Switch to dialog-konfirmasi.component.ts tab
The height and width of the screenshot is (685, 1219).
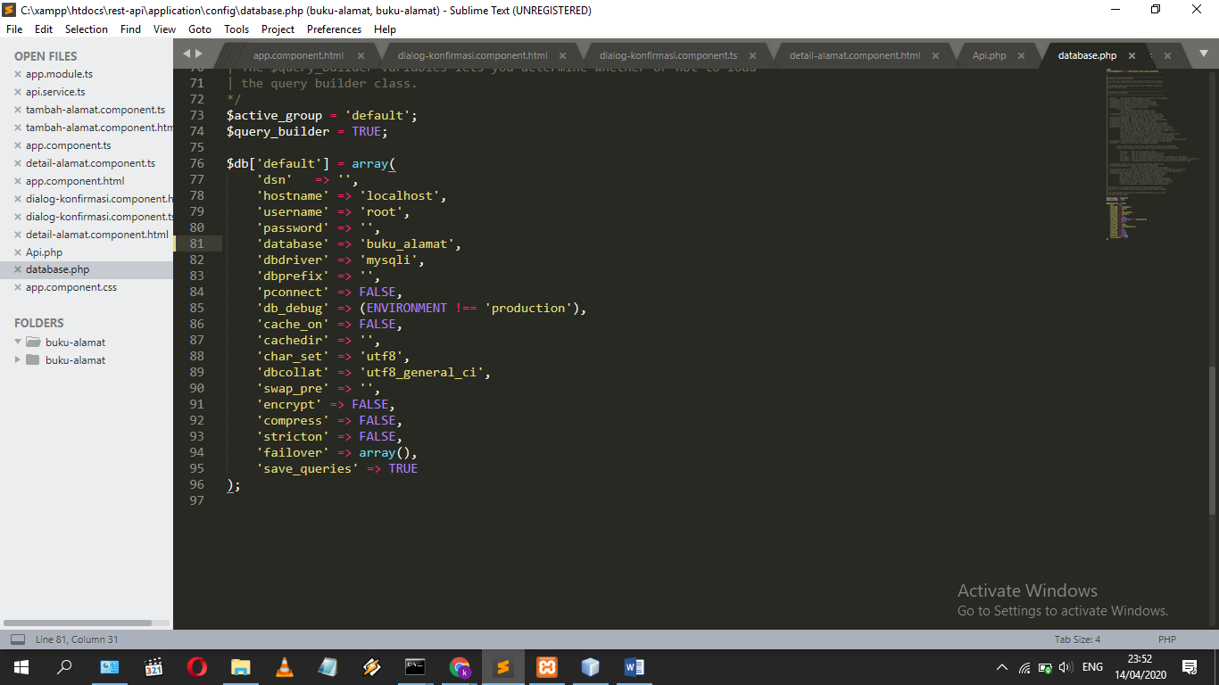click(668, 55)
